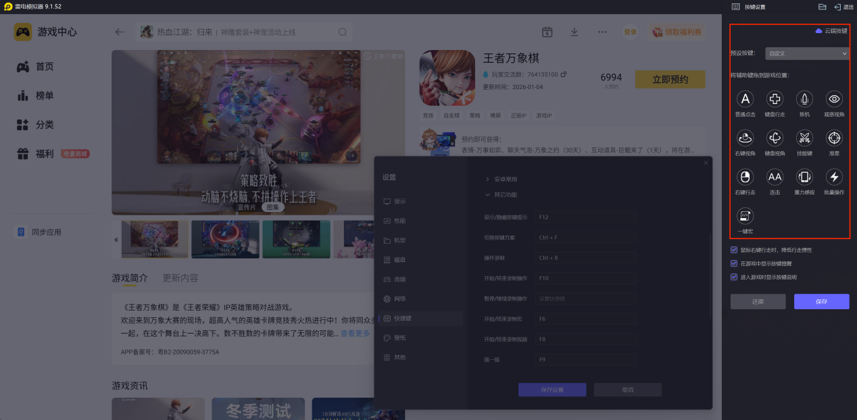Screen dimensions: 857x420
Task: Expand the 安卓常用 section
Action: [x=501, y=180]
